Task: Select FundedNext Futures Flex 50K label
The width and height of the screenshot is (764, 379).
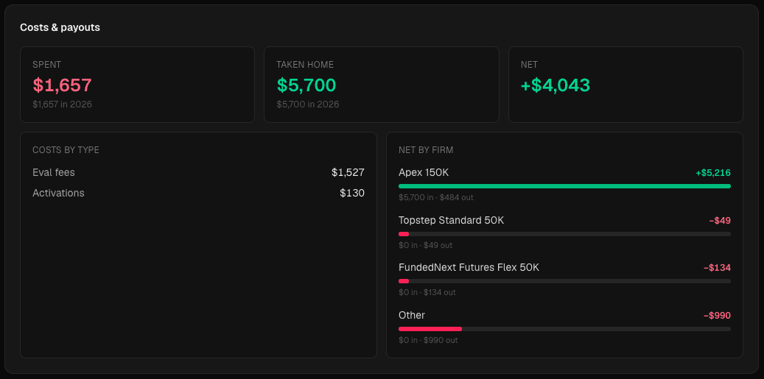Action: tap(469, 268)
